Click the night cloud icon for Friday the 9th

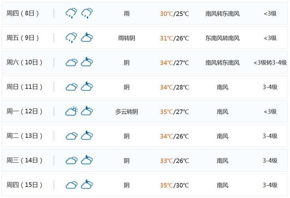(x=87, y=38)
